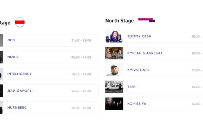Screen dimensions: 203x131
Task: Open the TOMMY CASH name link
Action: pyautogui.click(x=139, y=37)
